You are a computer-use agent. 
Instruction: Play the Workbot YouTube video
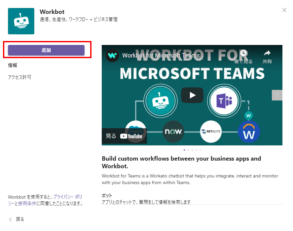[x=192, y=95]
